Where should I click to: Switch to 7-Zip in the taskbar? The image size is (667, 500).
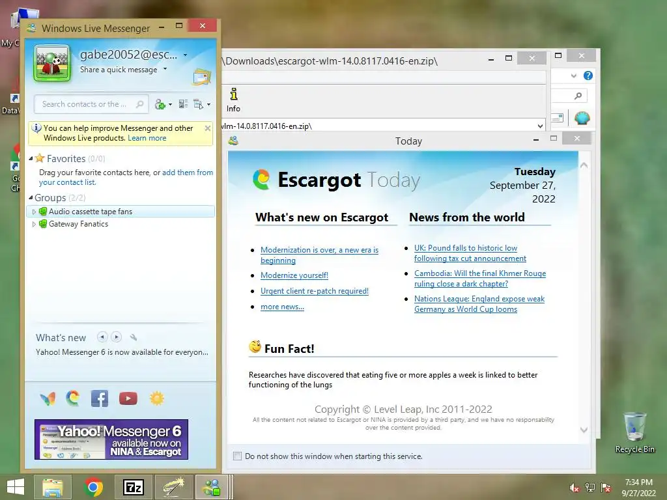[x=133, y=487]
